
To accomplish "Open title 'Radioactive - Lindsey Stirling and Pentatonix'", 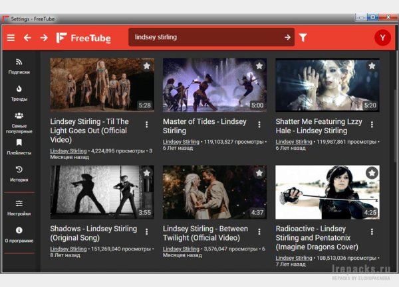I will pyautogui.click(x=317, y=238).
